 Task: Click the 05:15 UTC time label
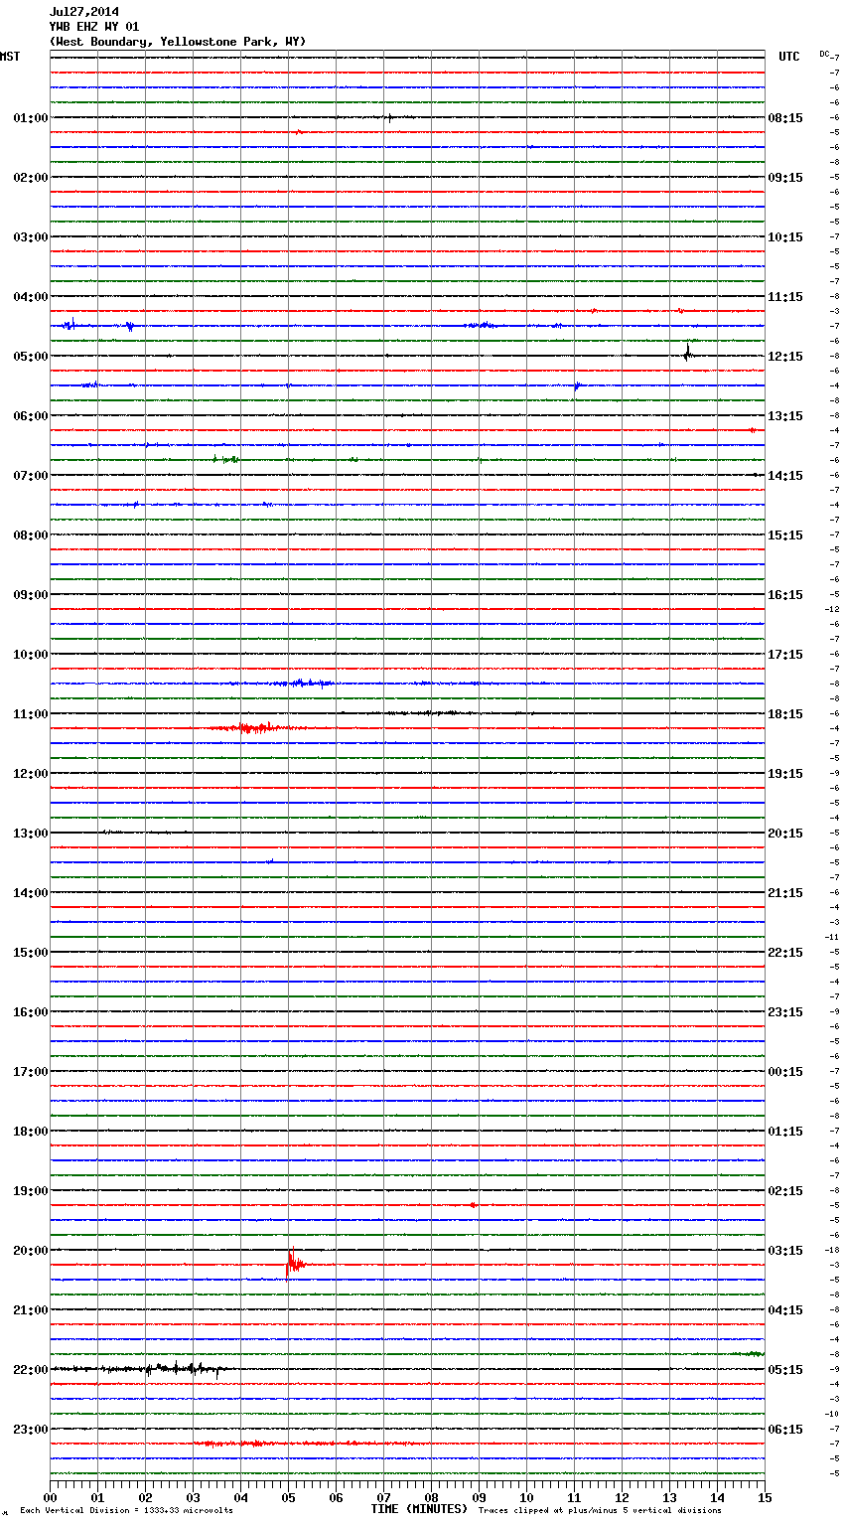point(785,1370)
